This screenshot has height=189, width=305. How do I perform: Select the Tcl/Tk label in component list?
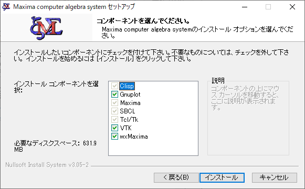tap(129, 119)
